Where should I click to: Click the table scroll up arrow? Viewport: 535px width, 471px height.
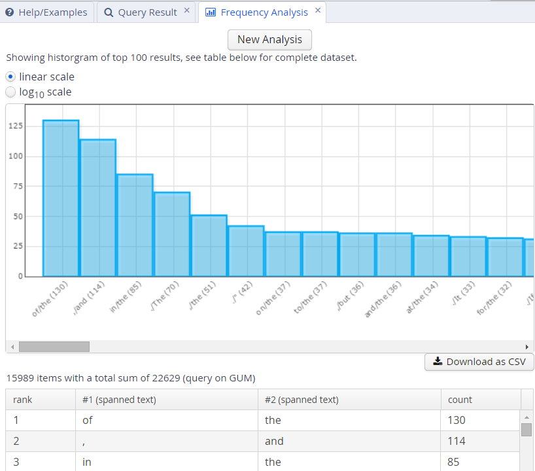click(526, 417)
